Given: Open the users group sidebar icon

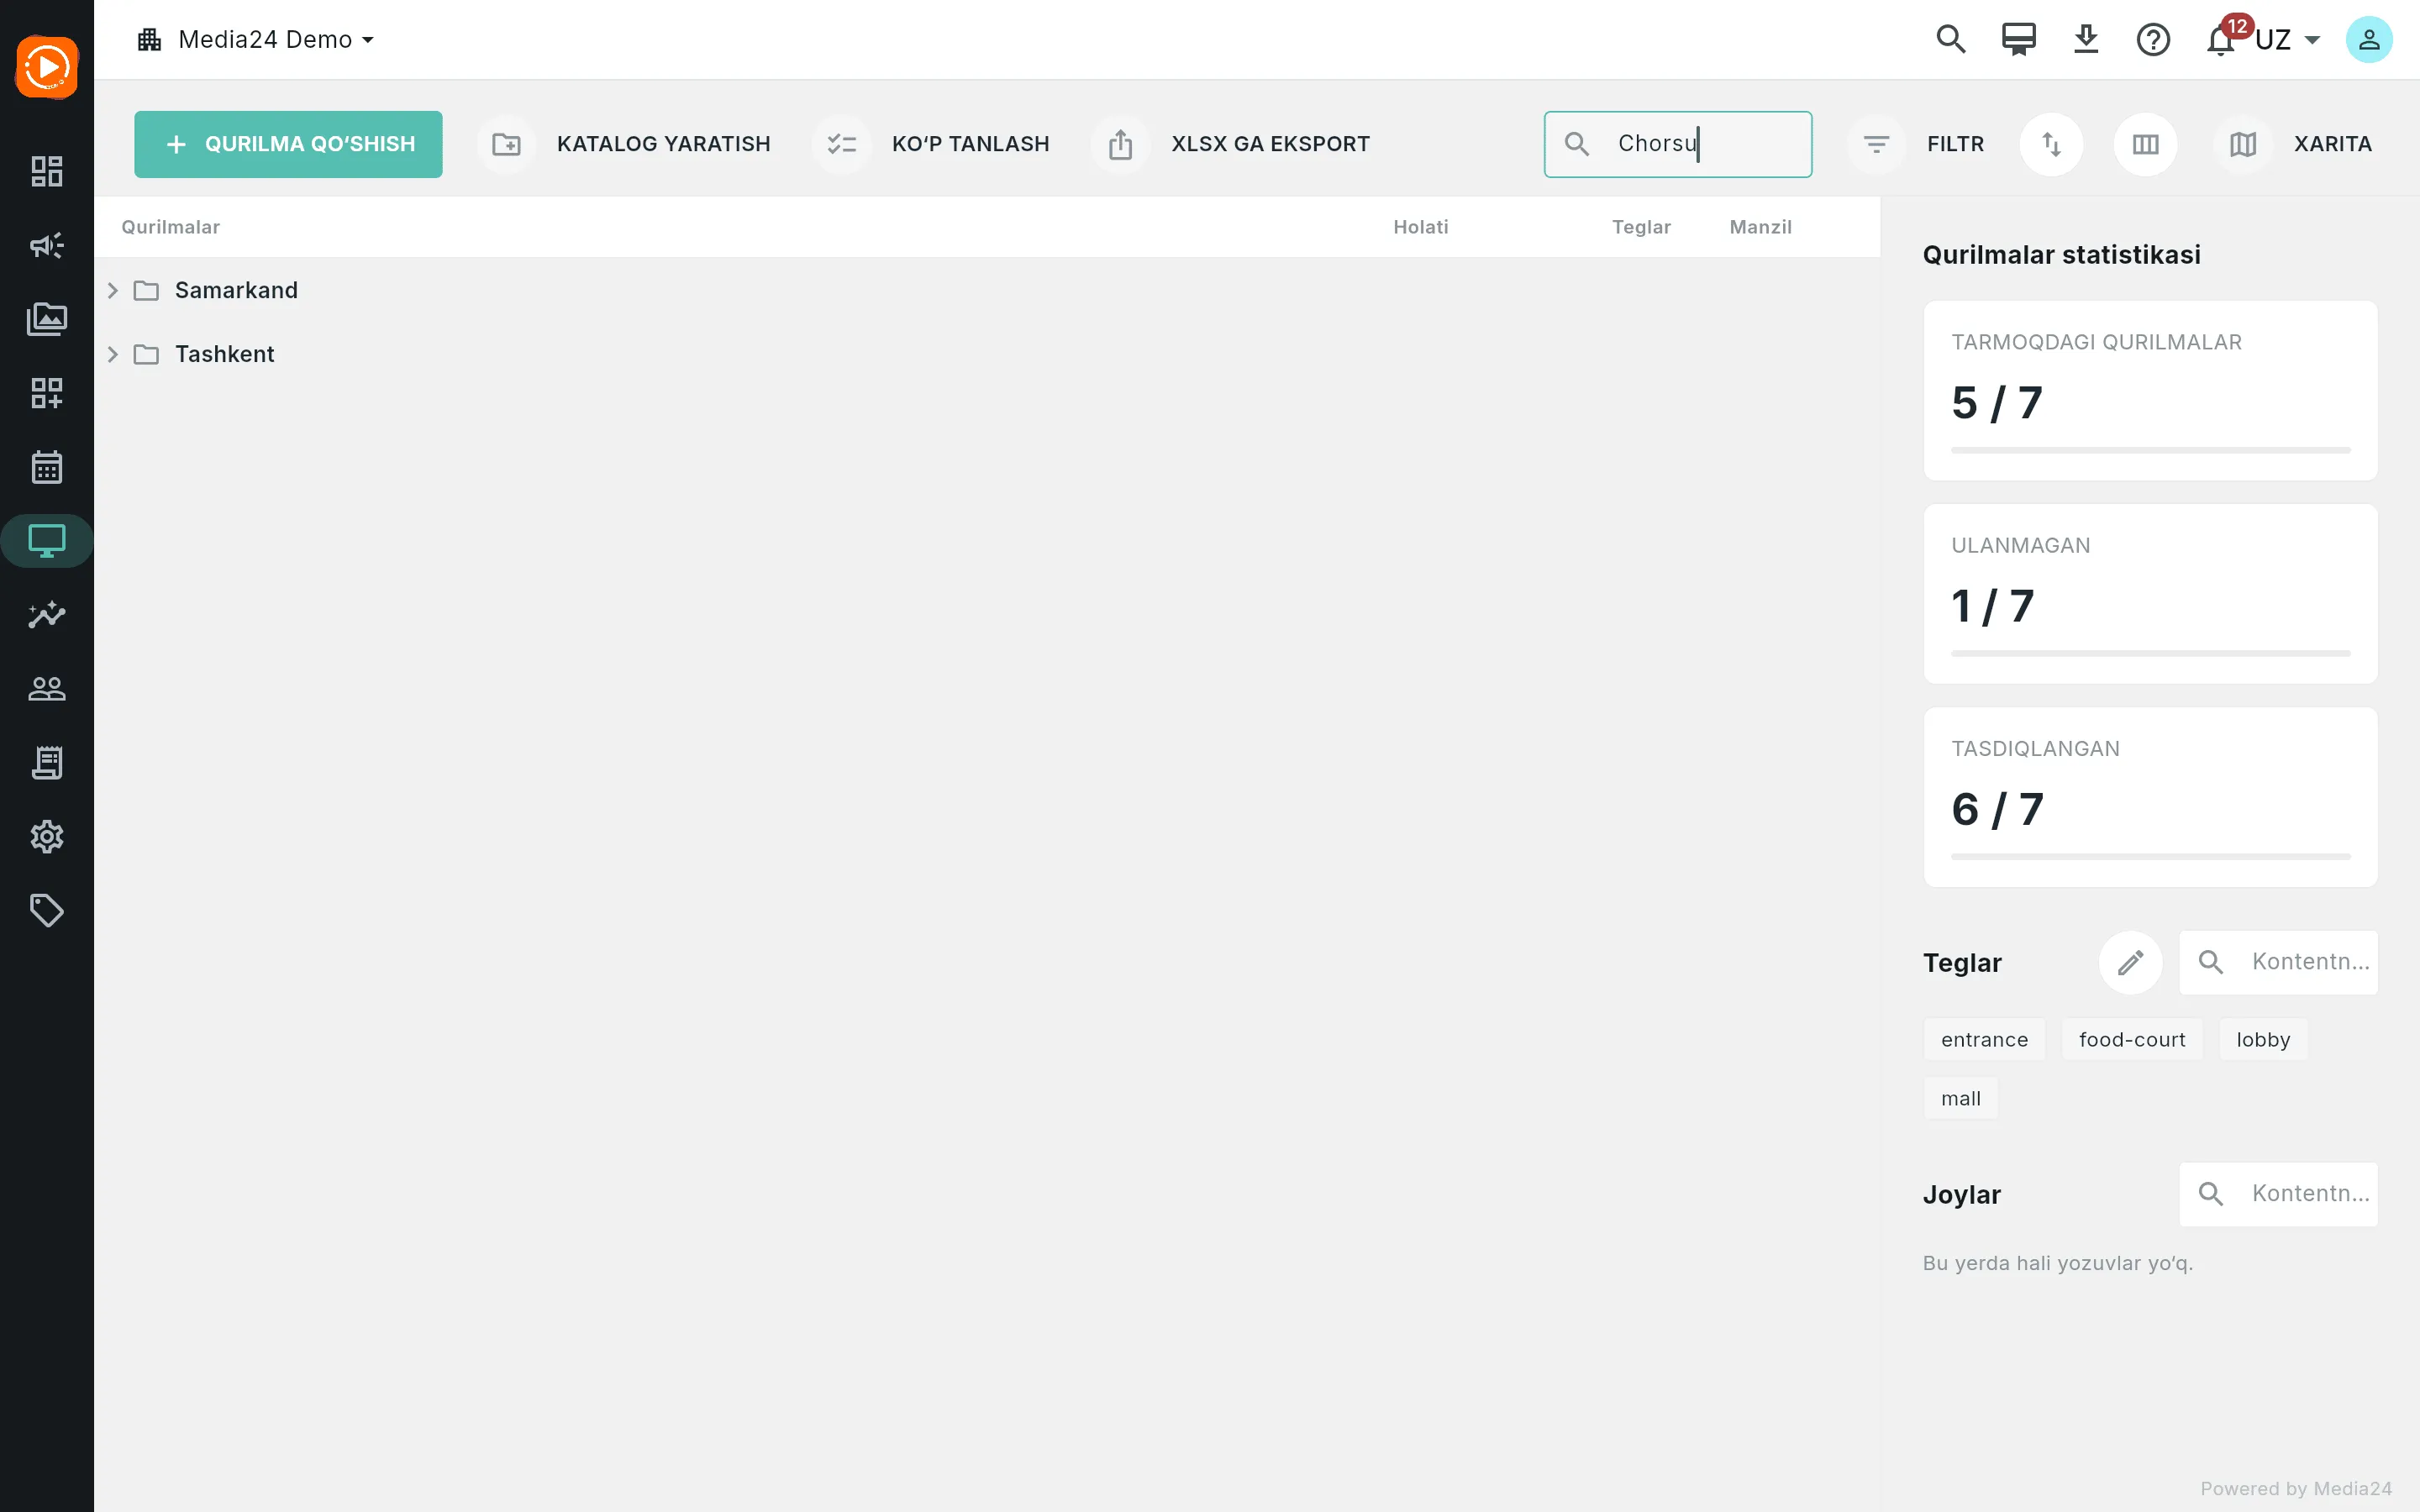Looking at the screenshot, I should point(47,689).
